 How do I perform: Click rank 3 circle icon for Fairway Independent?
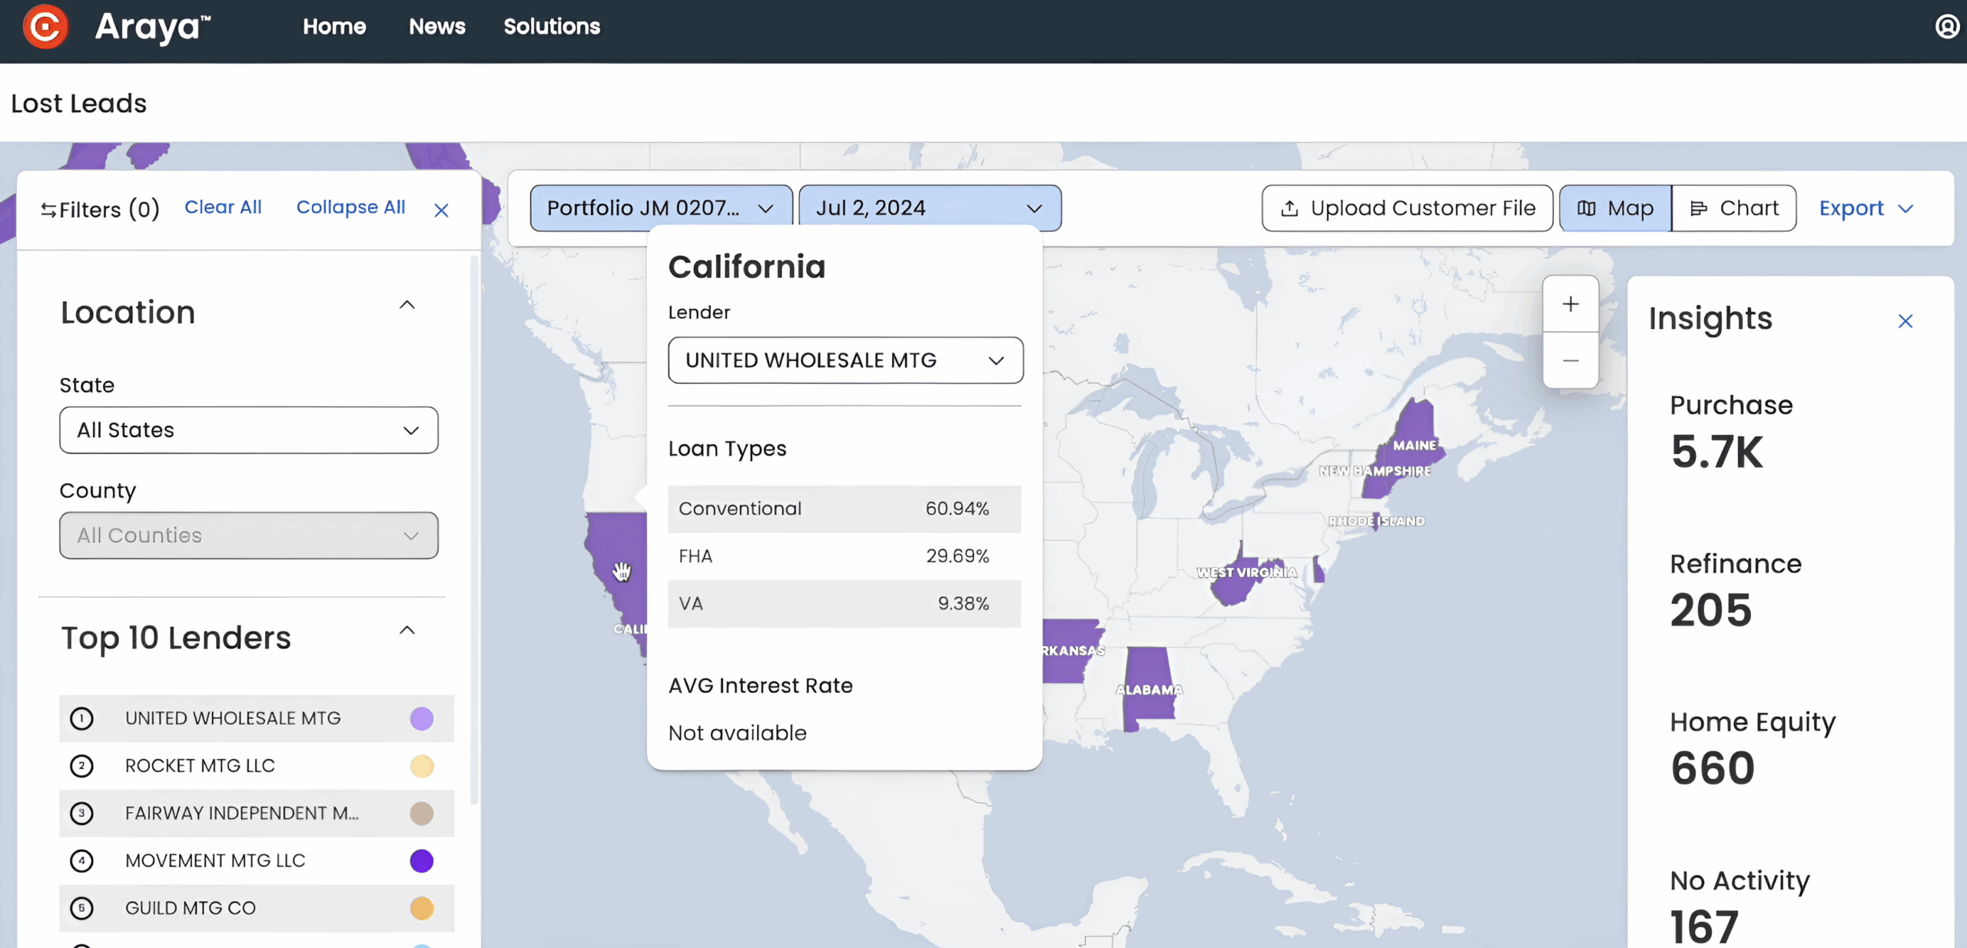(81, 813)
